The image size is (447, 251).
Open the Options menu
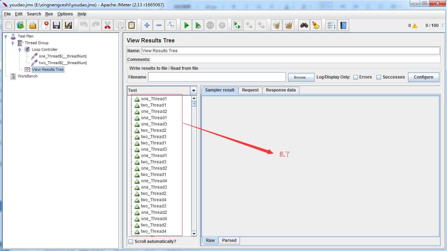pos(65,14)
